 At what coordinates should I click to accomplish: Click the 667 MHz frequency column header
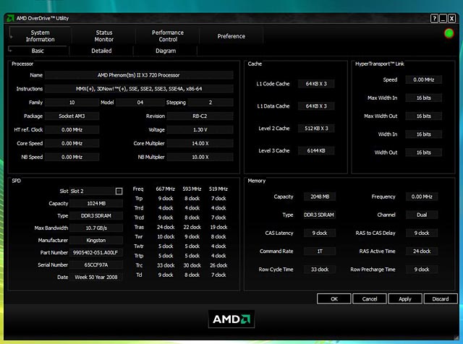166,189
